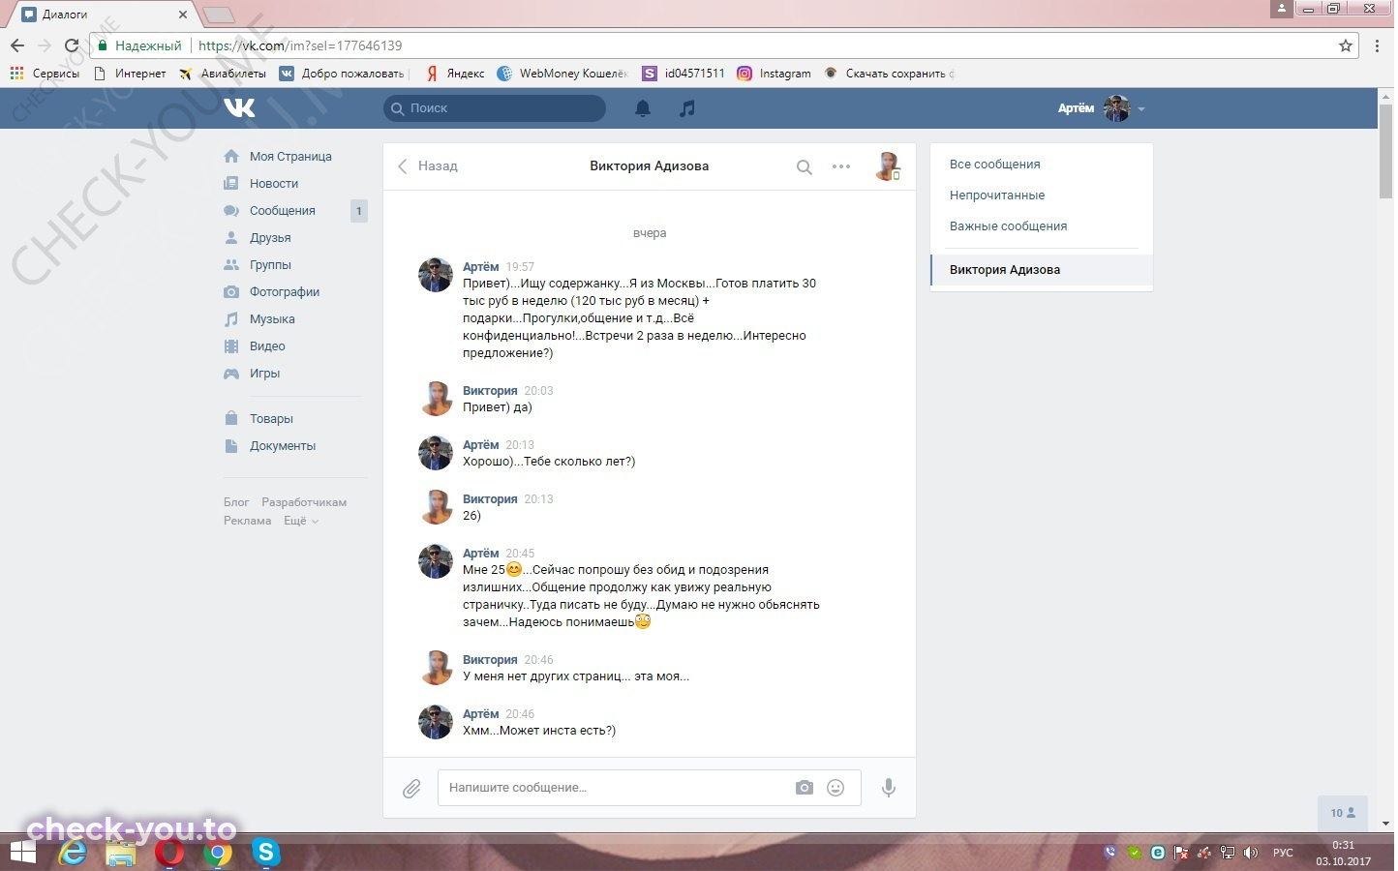Close the Диалоги browser tab
Viewport: 1398px width, 871px height.
coord(183,15)
